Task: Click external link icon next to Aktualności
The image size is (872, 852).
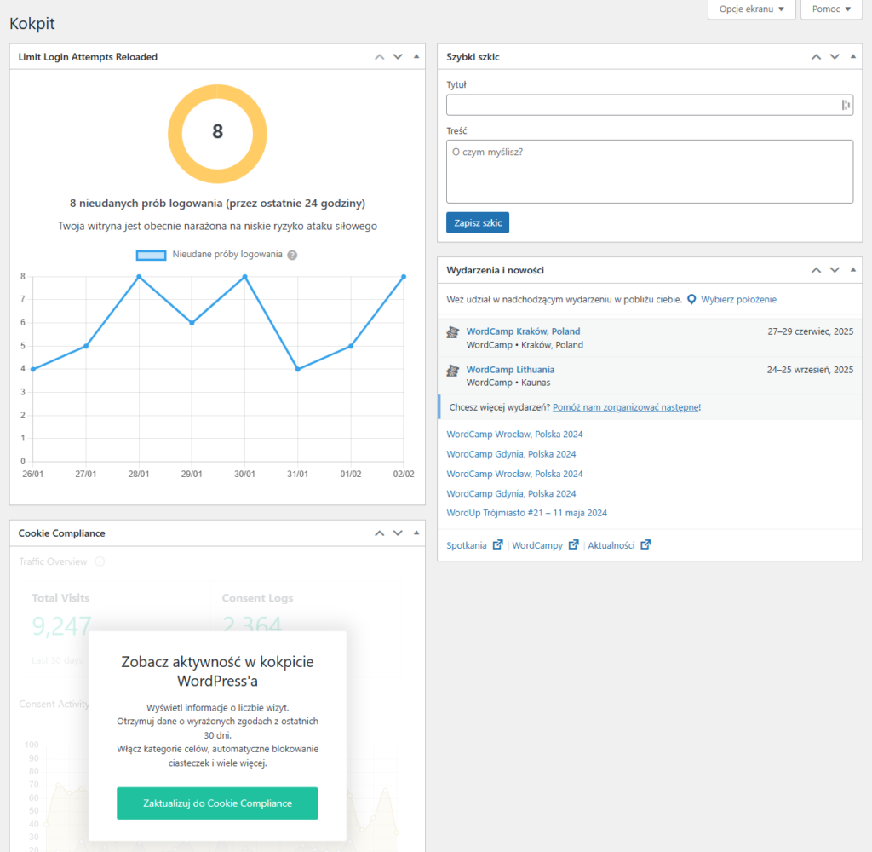Action: (645, 545)
